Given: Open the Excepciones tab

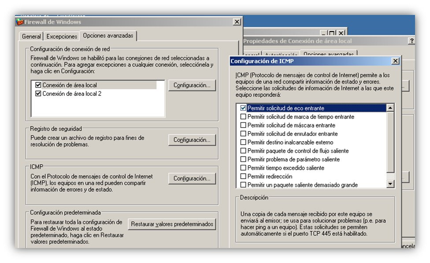Looking at the screenshot, I should click(x=62, y=37).
